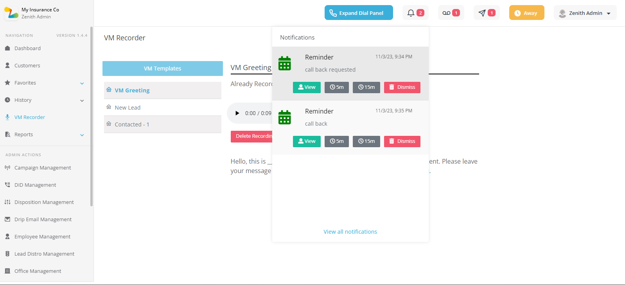Image resolution: width=625 pixels, height=285 pixels.
Task: Dismiss the call back requested reminder
Action: tap(402, 87)
